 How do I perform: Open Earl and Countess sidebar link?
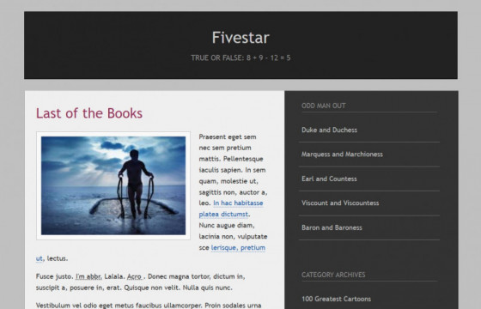click(x=329, y=179)
